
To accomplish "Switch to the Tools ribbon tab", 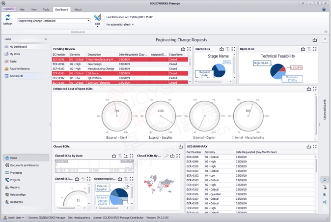I will click(x=46, y=9).
